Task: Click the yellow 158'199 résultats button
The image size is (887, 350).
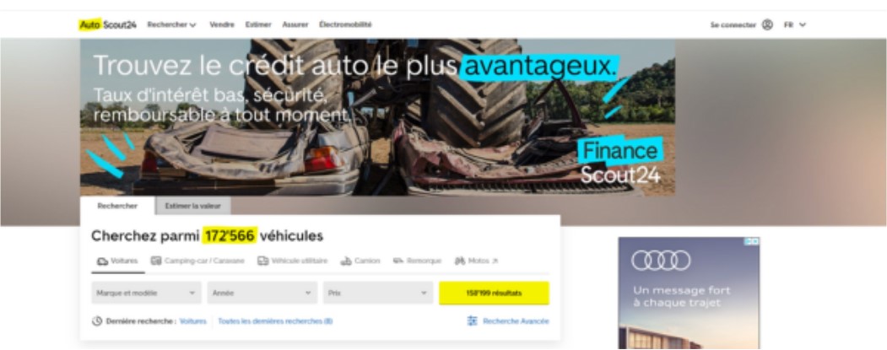Action: (x=494, y=293)
